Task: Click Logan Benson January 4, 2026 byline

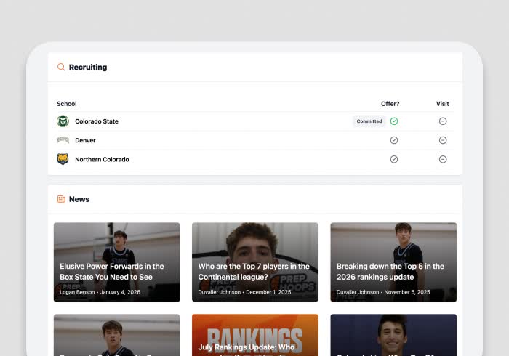Action: coord(100,292)
